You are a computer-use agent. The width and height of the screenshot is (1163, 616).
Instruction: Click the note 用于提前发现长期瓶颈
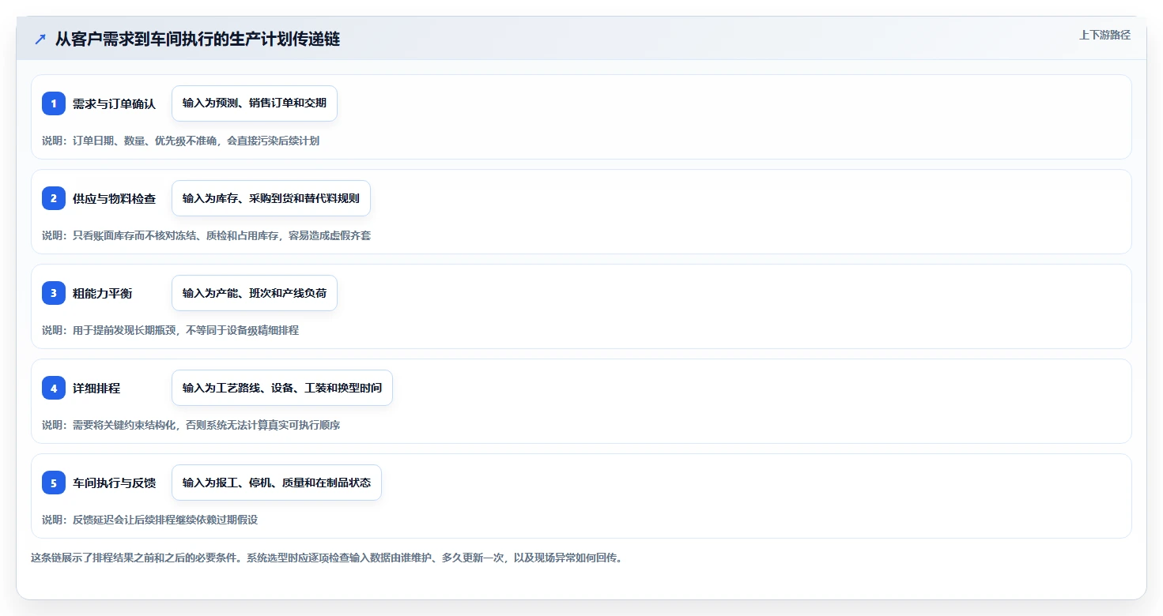point(170,330)
